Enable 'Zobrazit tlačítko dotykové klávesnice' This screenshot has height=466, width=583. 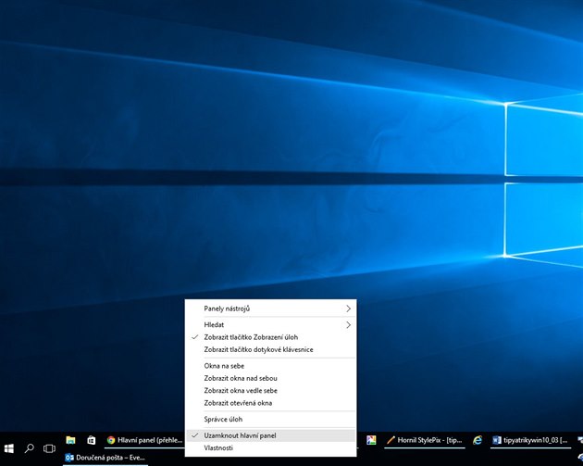pyautogui.click(x=257, y=349)
